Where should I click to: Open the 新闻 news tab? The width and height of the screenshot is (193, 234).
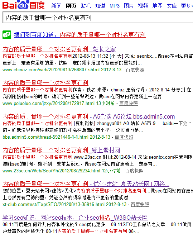click(56, 6)
